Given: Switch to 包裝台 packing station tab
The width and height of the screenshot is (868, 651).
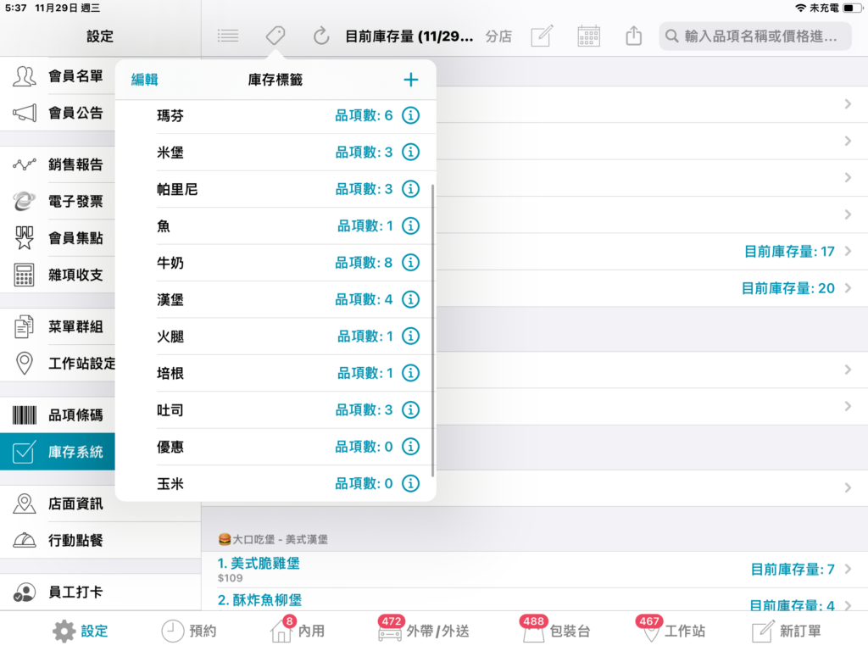Looking at the screenshot, I should pos(555,630).
